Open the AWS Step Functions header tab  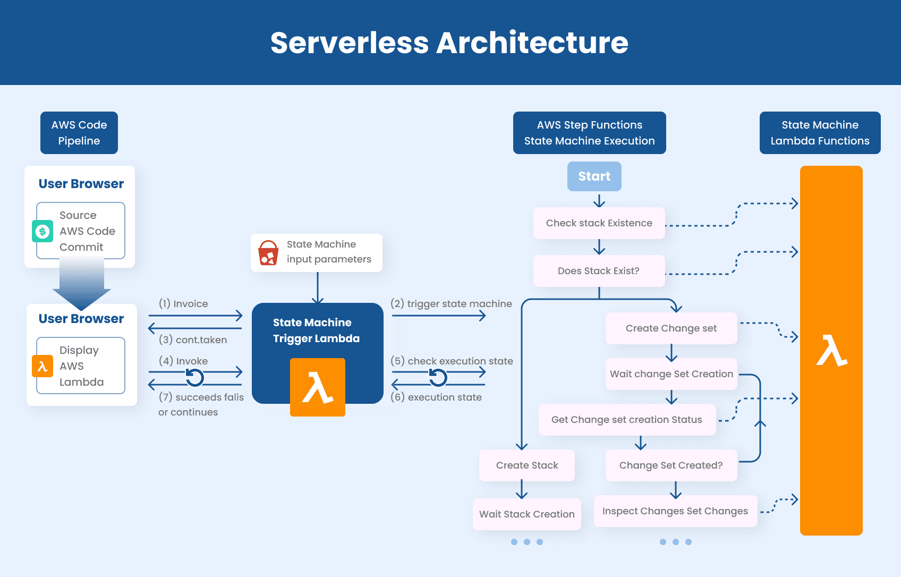coord(589,133)
